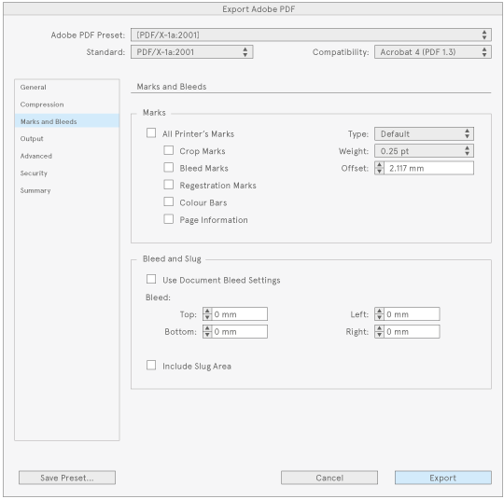Decrease Top bleed with down arrow
The image size is (504, 499).
[x=207, y=317]
